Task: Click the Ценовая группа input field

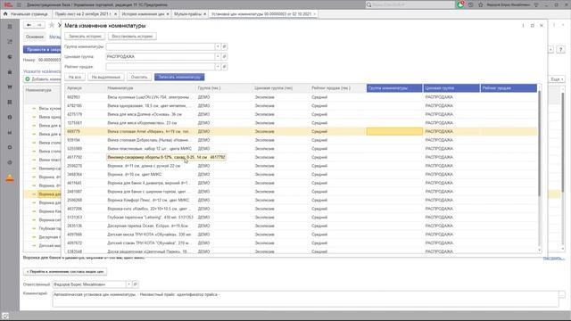Action: coord(160,56)
